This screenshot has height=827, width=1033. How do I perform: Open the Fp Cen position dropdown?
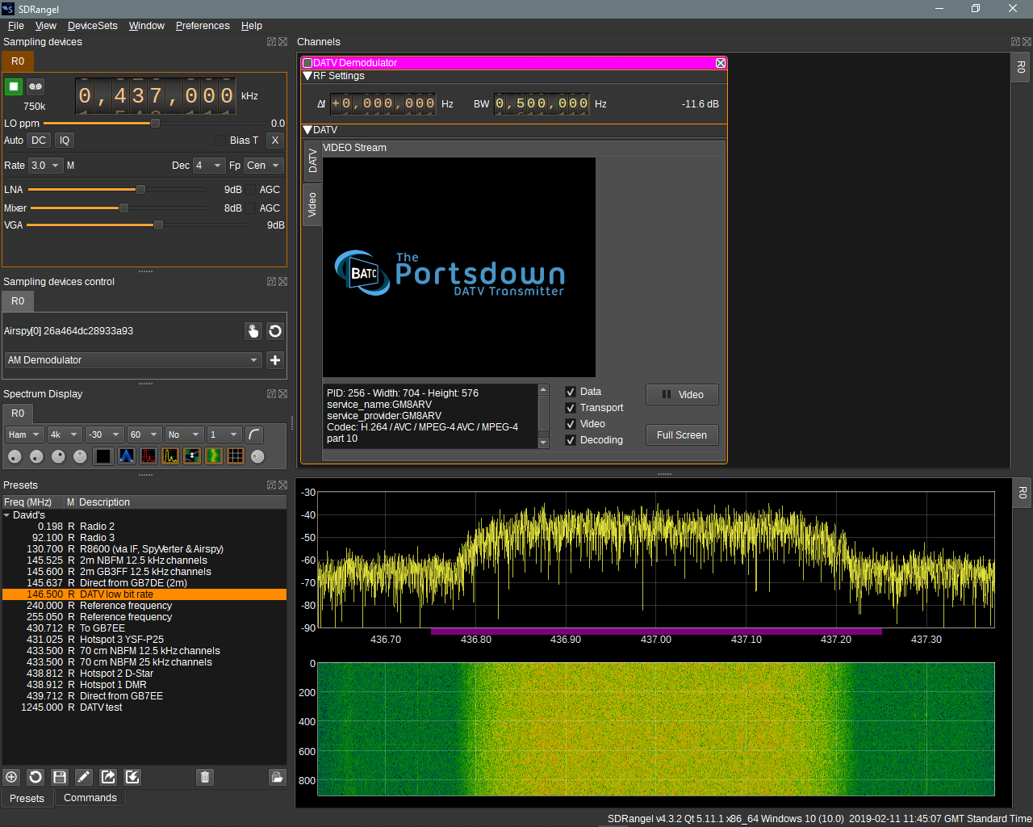tap(264, 166)
